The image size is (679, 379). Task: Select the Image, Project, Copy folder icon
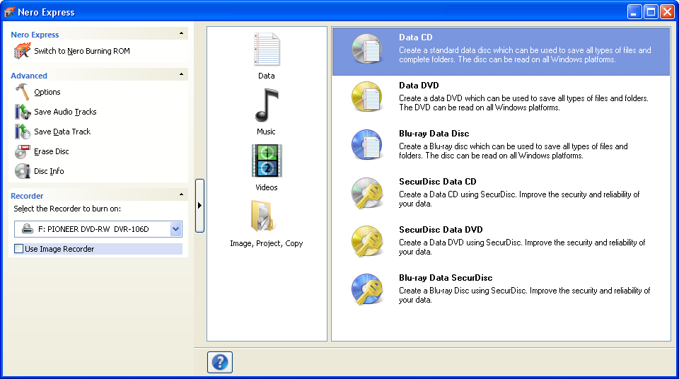(x=262, y=215)
